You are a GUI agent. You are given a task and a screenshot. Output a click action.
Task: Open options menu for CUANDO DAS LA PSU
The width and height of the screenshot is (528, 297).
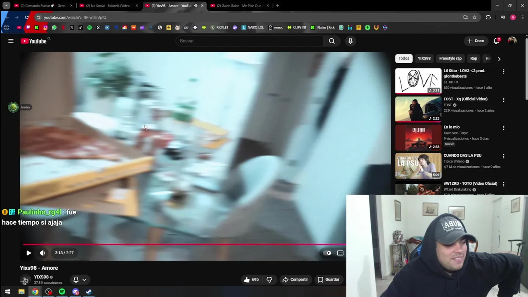(x=503, y=156)
